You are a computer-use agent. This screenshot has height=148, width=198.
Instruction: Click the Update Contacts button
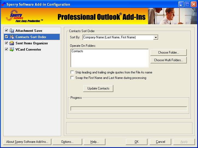[x=98, y=88]
